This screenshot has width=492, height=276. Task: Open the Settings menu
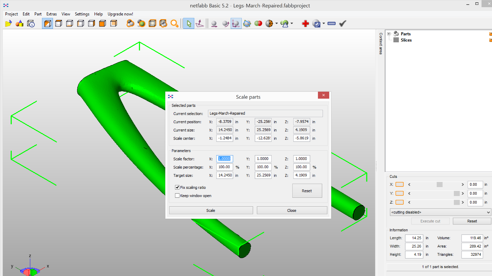pos(82,14)
